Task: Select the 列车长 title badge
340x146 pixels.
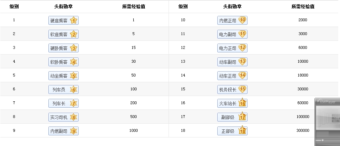Action: coord(63,103)
